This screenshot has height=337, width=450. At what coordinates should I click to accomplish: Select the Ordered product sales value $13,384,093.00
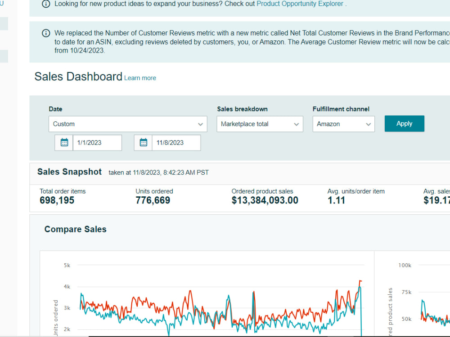265,200
